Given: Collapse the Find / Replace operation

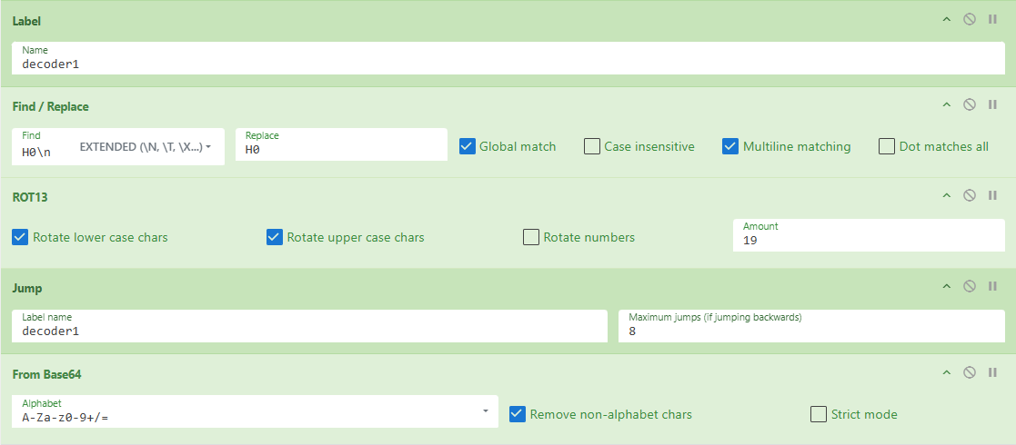Looking at the screenshot, I should (946, 105).
